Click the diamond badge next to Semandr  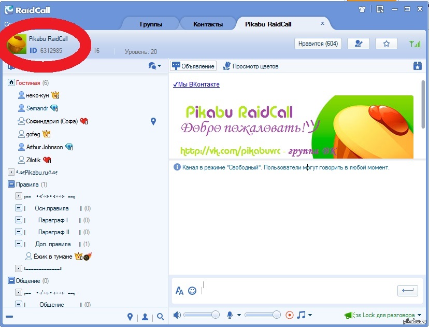pos(54,108)
